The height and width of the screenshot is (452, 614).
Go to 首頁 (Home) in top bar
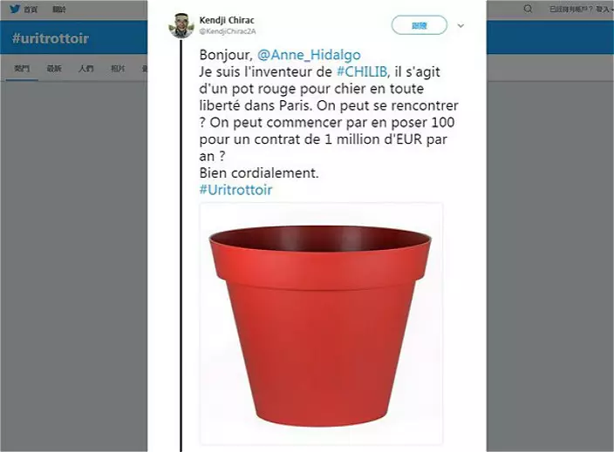(31, 9)
